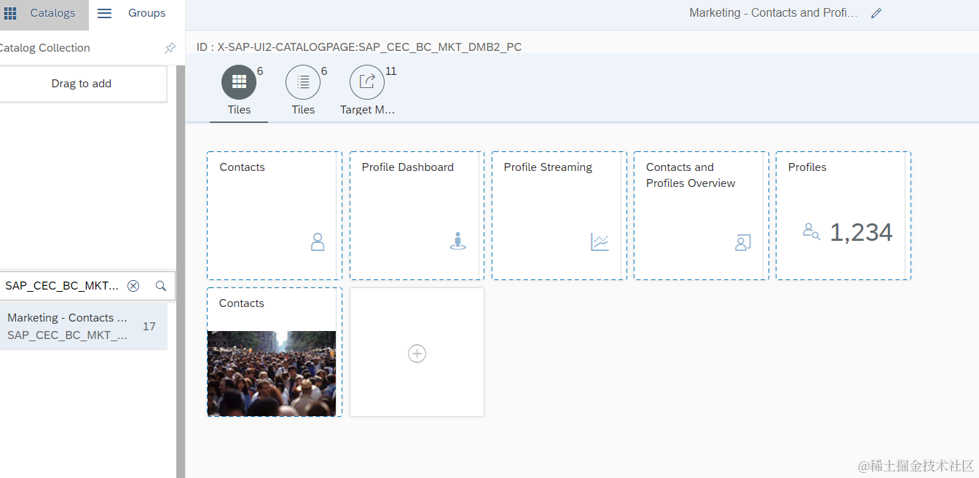The height and width of the screenshot is (478, 979).
Task: Click the Target Mappings export icon
Action: [x=367, y=82]
